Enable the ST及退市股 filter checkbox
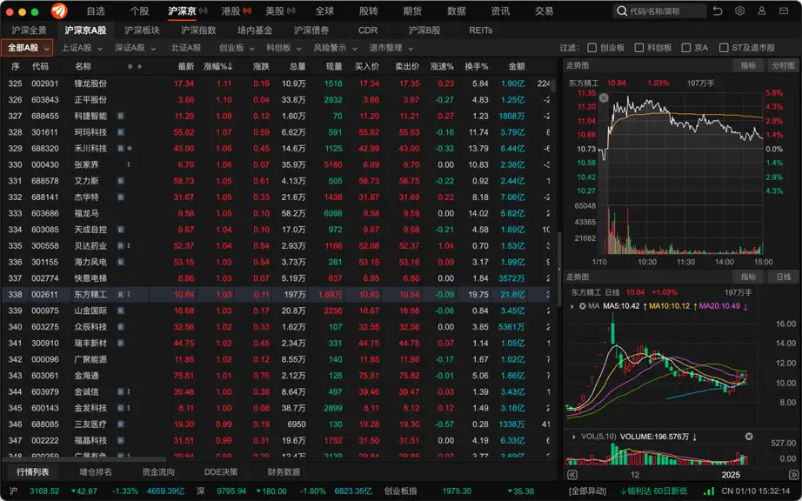The image size is (802, 501). [724, 48]
